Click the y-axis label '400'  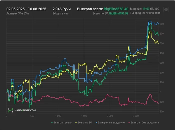point(162,53)
